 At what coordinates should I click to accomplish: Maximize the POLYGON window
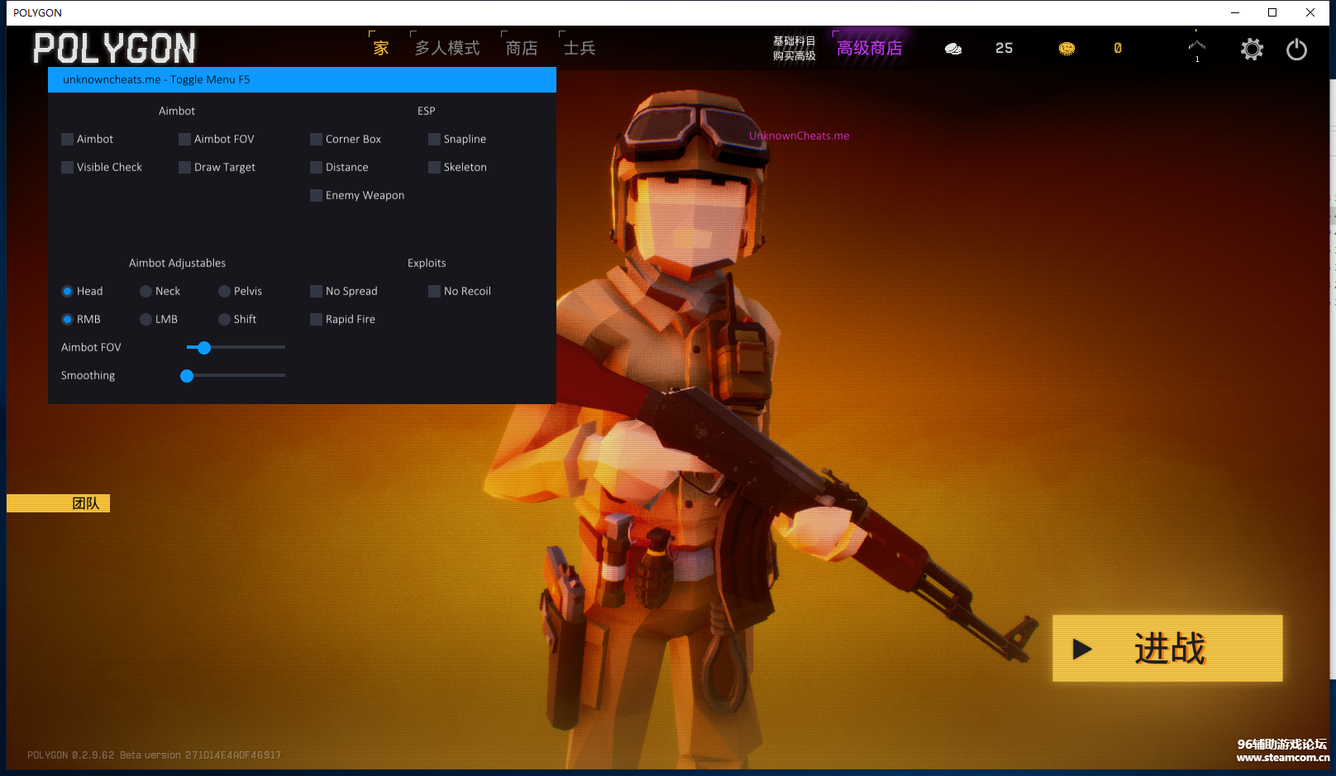coord(1272,12)
